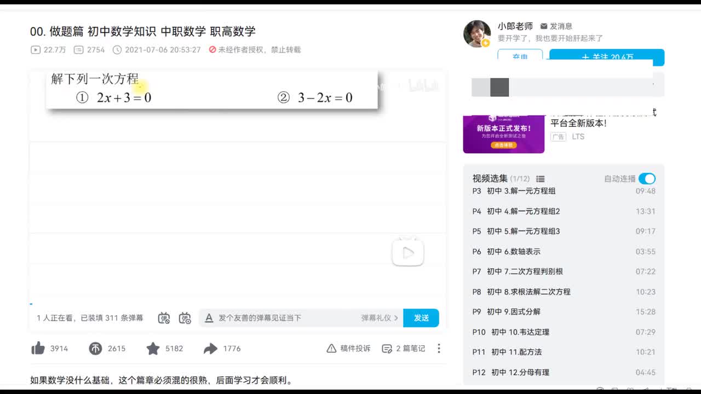This screenshot has width=701, height=394.
Task: Select P9 初中 9.因式分解
Action: (564, 312)
